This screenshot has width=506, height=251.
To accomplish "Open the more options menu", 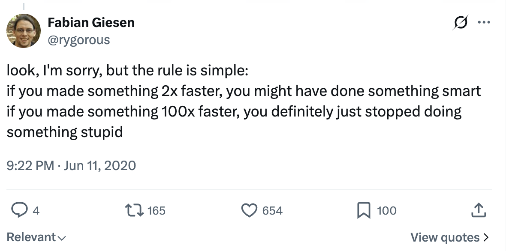I will click(484, 22).
